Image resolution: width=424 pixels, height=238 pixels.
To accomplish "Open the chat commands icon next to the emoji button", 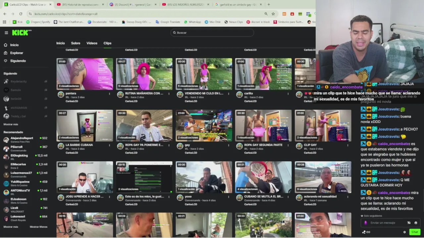I will 409,223.
